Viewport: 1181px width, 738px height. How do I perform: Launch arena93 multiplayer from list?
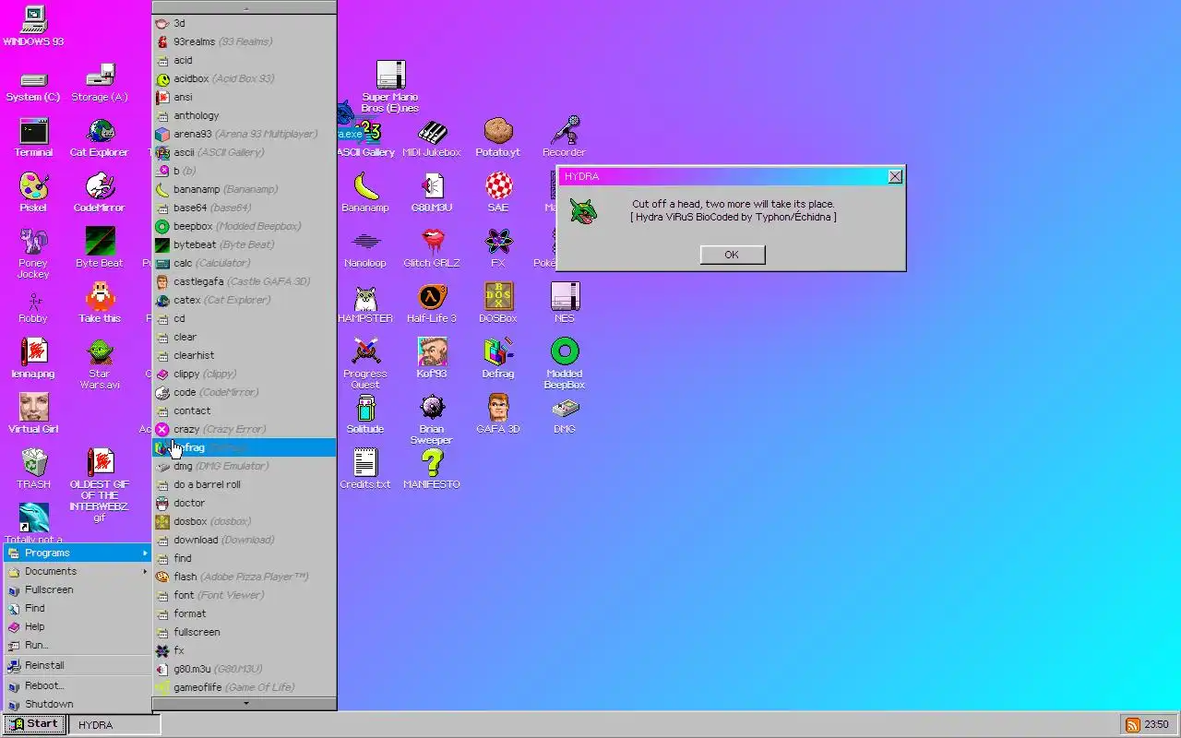tap(244, 134)
